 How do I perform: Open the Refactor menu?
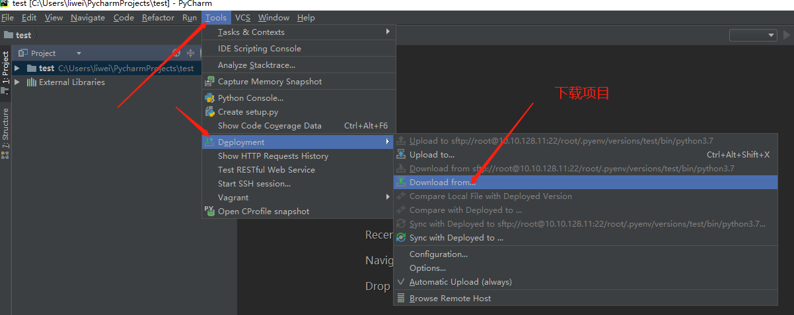click(x=158, y=18)
